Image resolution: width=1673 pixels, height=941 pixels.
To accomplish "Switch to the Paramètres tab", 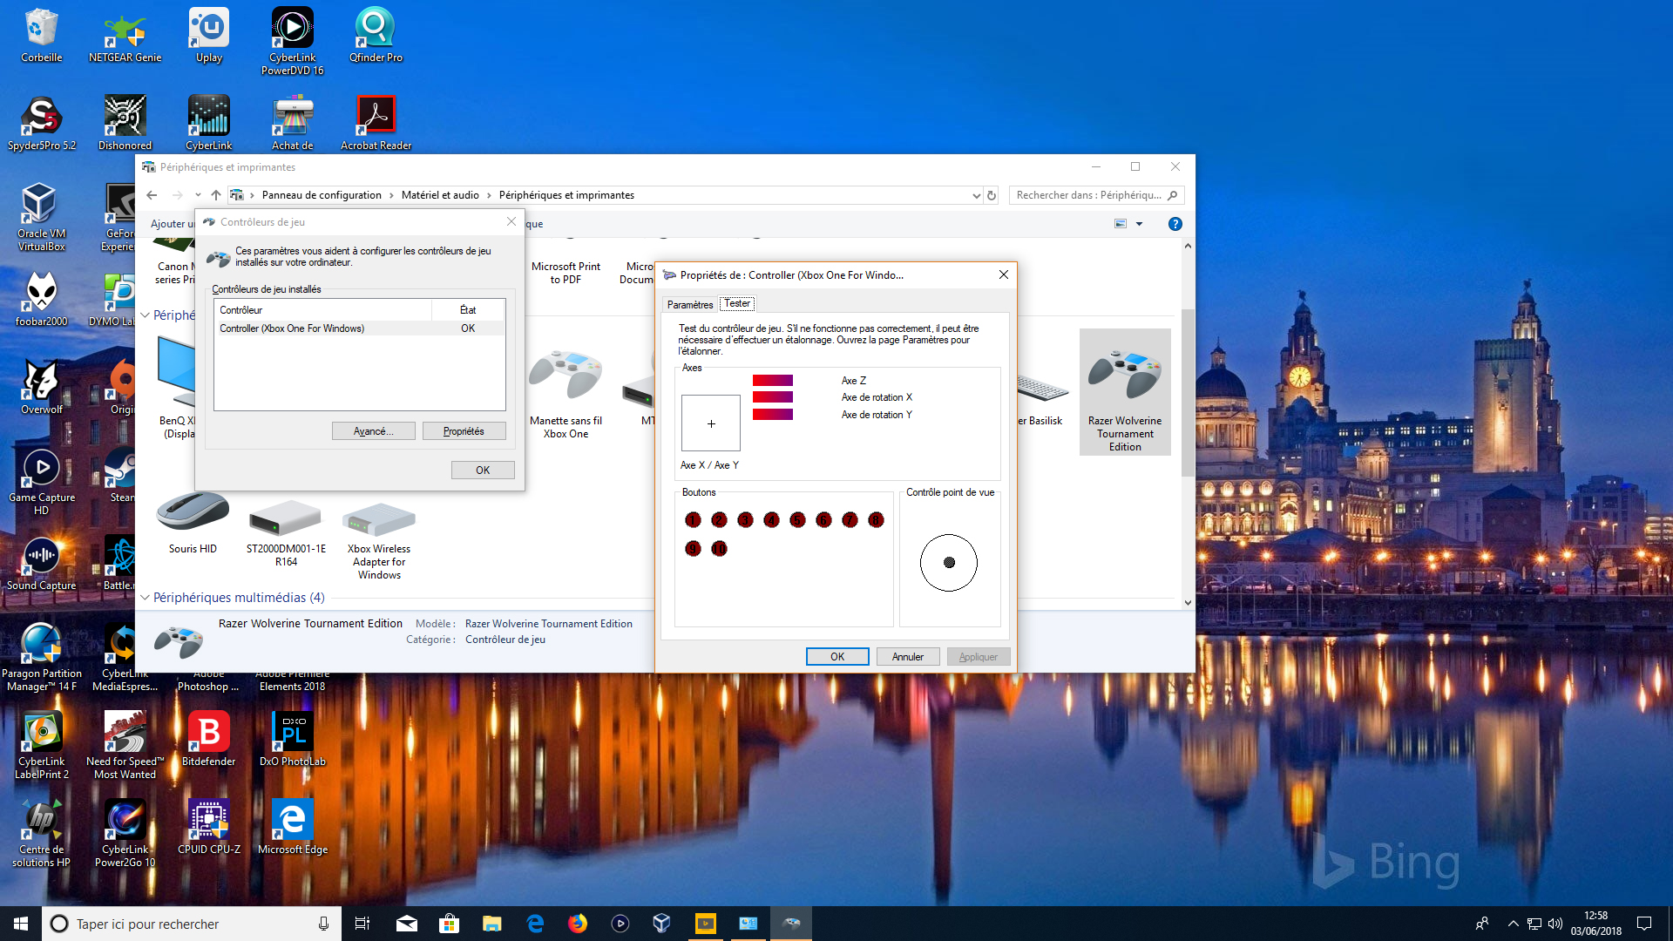I will click(689, 304).
